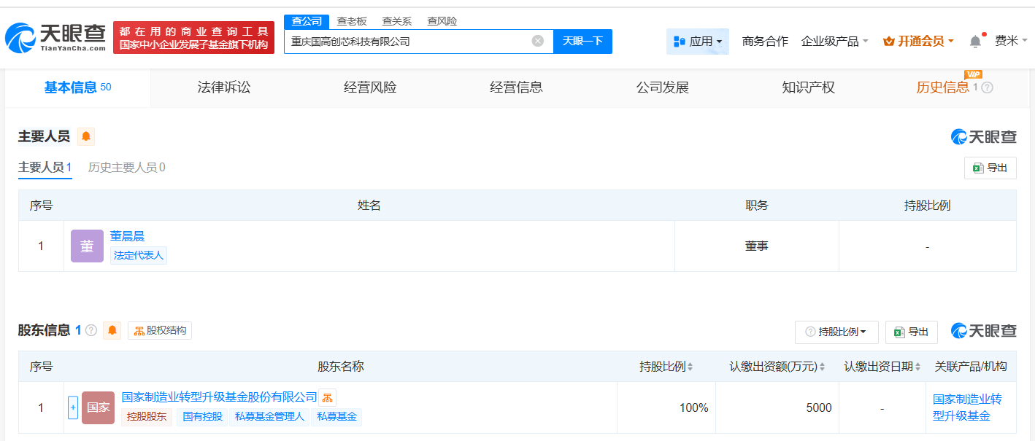This screenshot has width=1035, height=441.
Task: Click the bell alert beside 主要人员
Action: pos(86,136)
